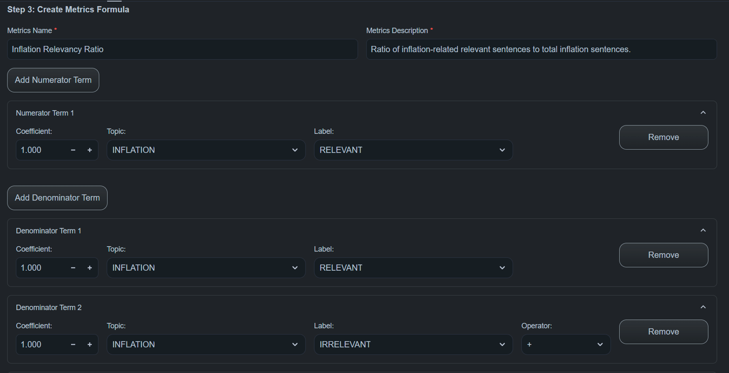
Task: Click into the Metrics Description field
Action: [x=541, y=50]
